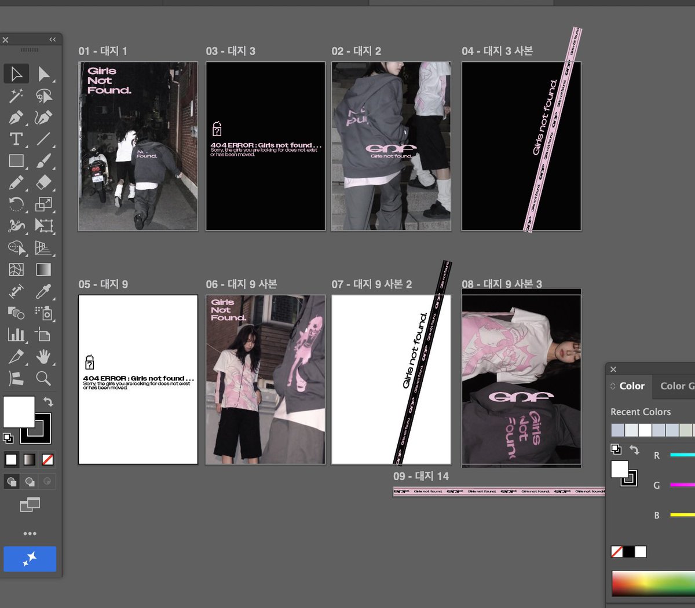Select the Magic Wand tool
The width and height of the screenshot is (695, 608).
pos(16,96)
